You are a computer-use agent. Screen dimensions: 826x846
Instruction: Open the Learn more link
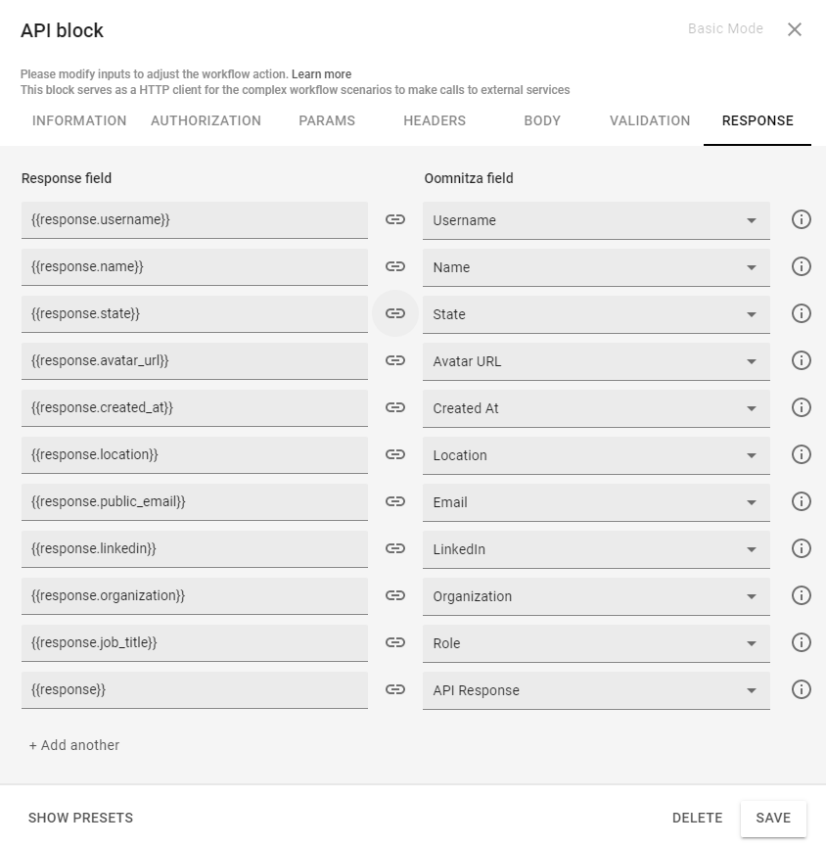pos(321,74)
